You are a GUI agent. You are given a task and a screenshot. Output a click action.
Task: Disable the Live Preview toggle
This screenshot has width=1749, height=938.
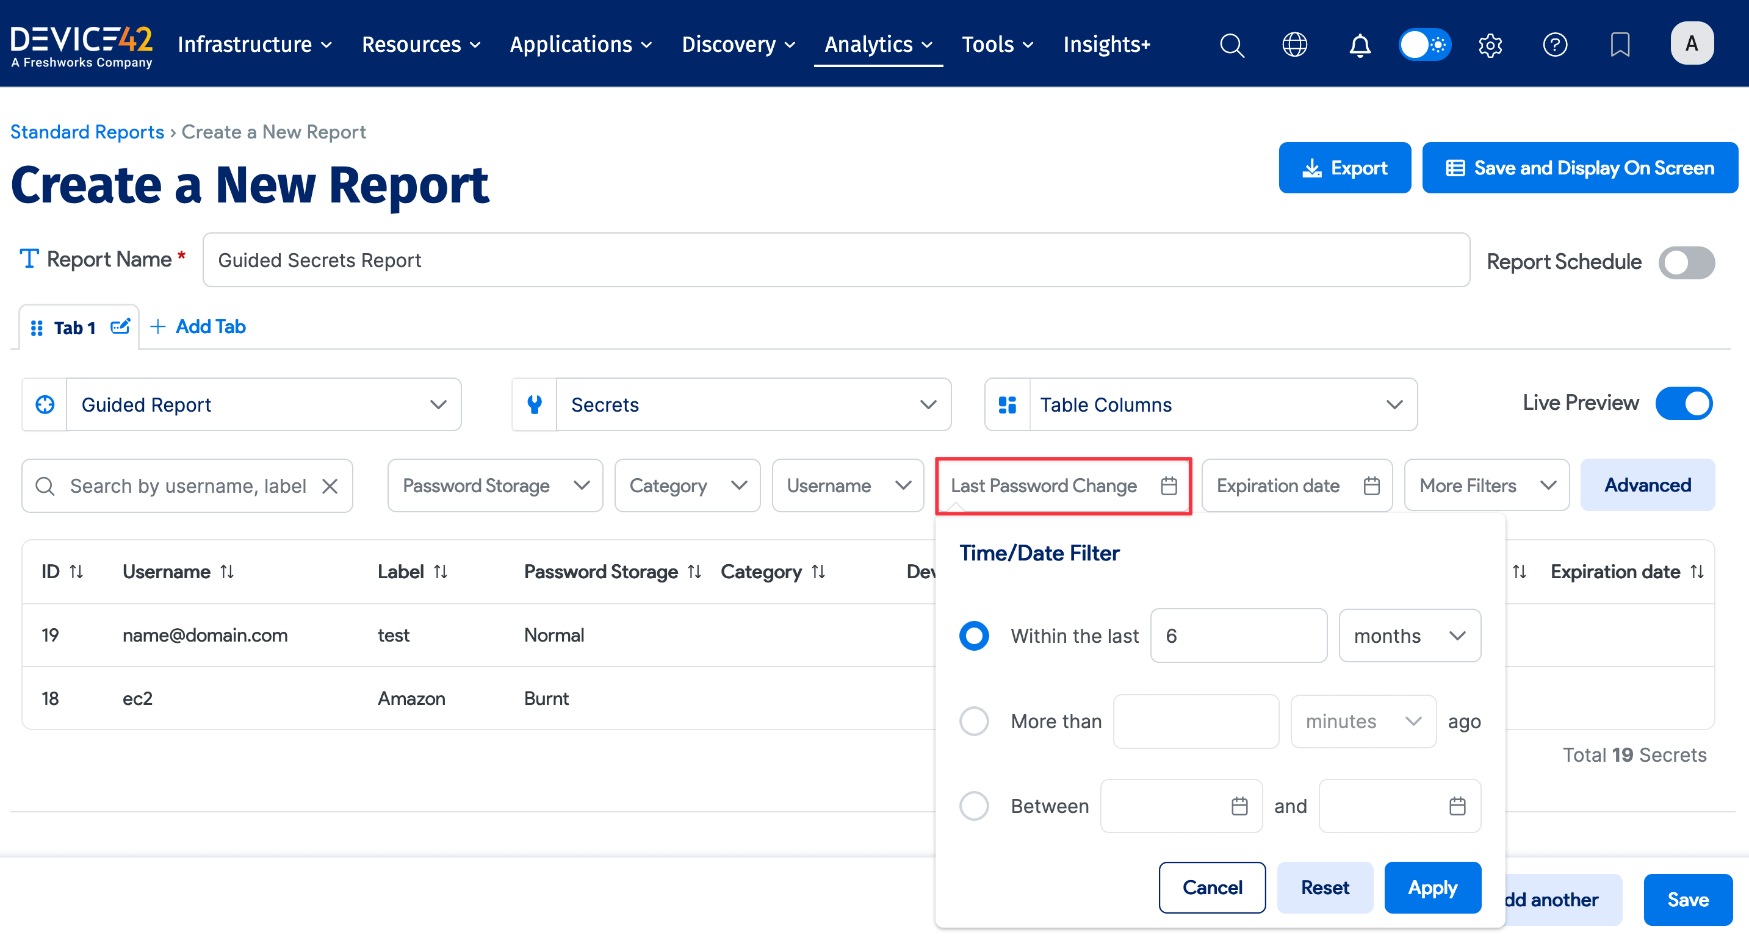pos(1684,403)
